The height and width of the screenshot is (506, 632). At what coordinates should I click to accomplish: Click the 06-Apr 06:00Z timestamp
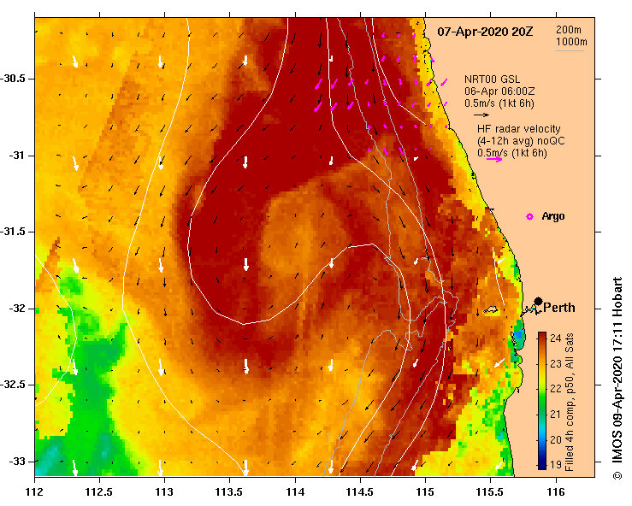pyautogui.click(x=499, y=91)
